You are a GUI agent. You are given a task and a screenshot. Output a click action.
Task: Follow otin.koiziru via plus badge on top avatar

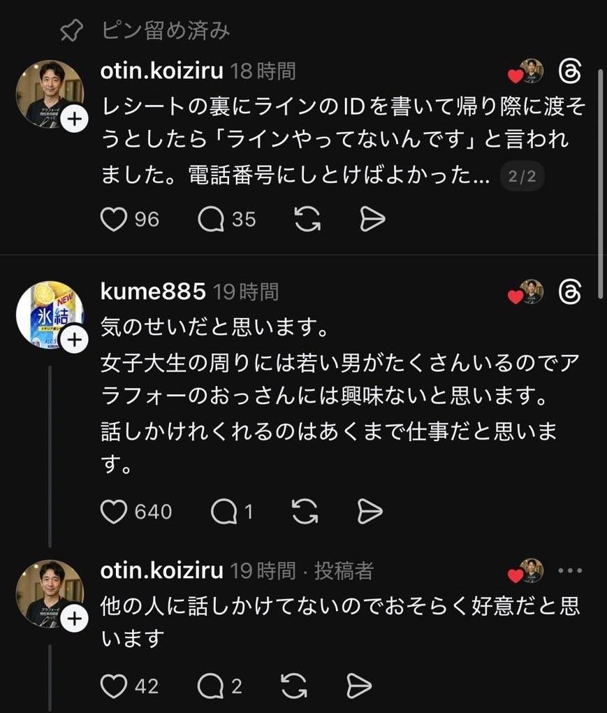(x=73, y=120)
